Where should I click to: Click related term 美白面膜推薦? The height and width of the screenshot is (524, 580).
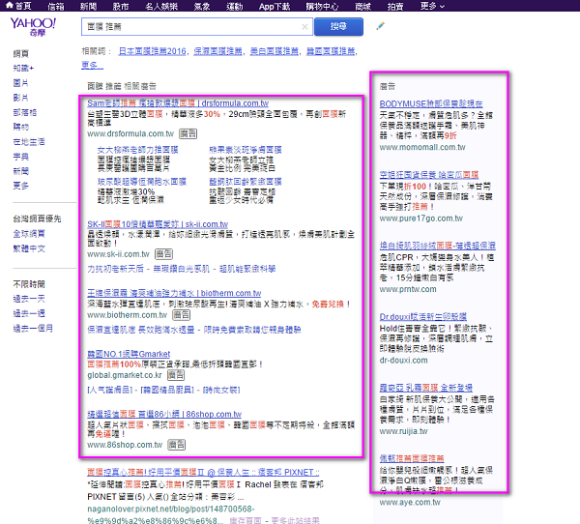point(275,51)
